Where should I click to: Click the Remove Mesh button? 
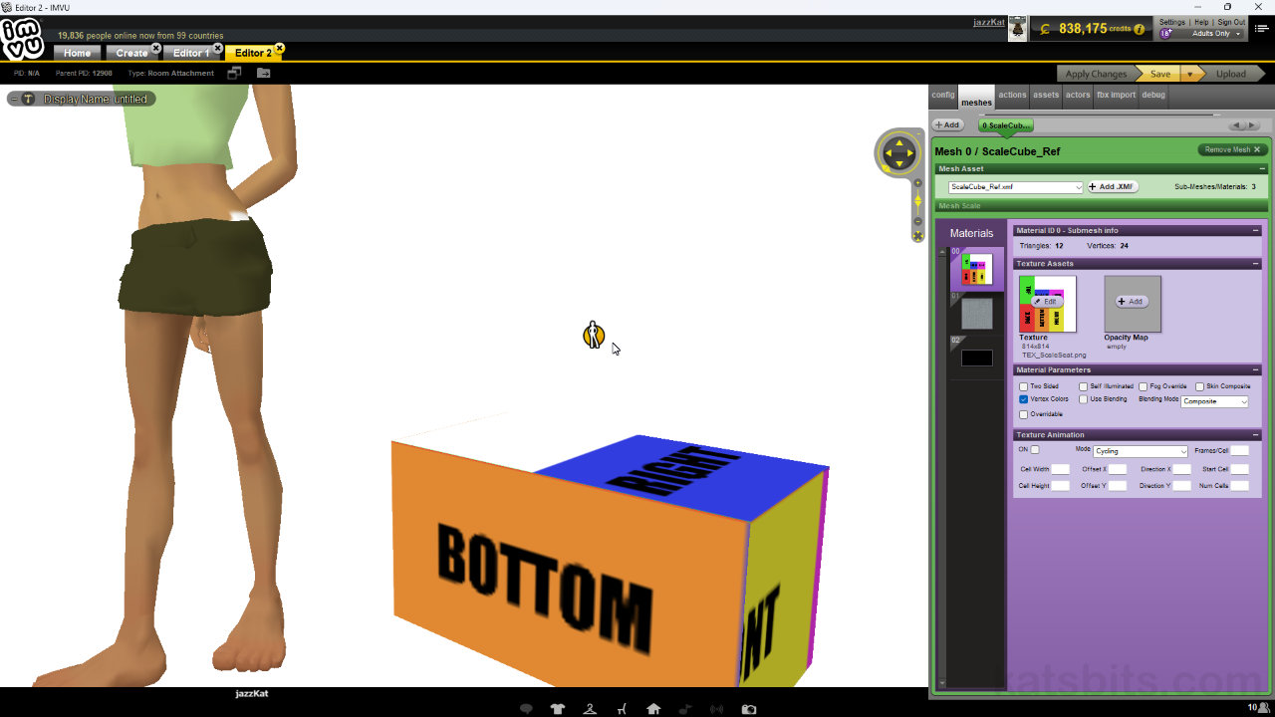pyautogui.click(x=1230, y=150)
